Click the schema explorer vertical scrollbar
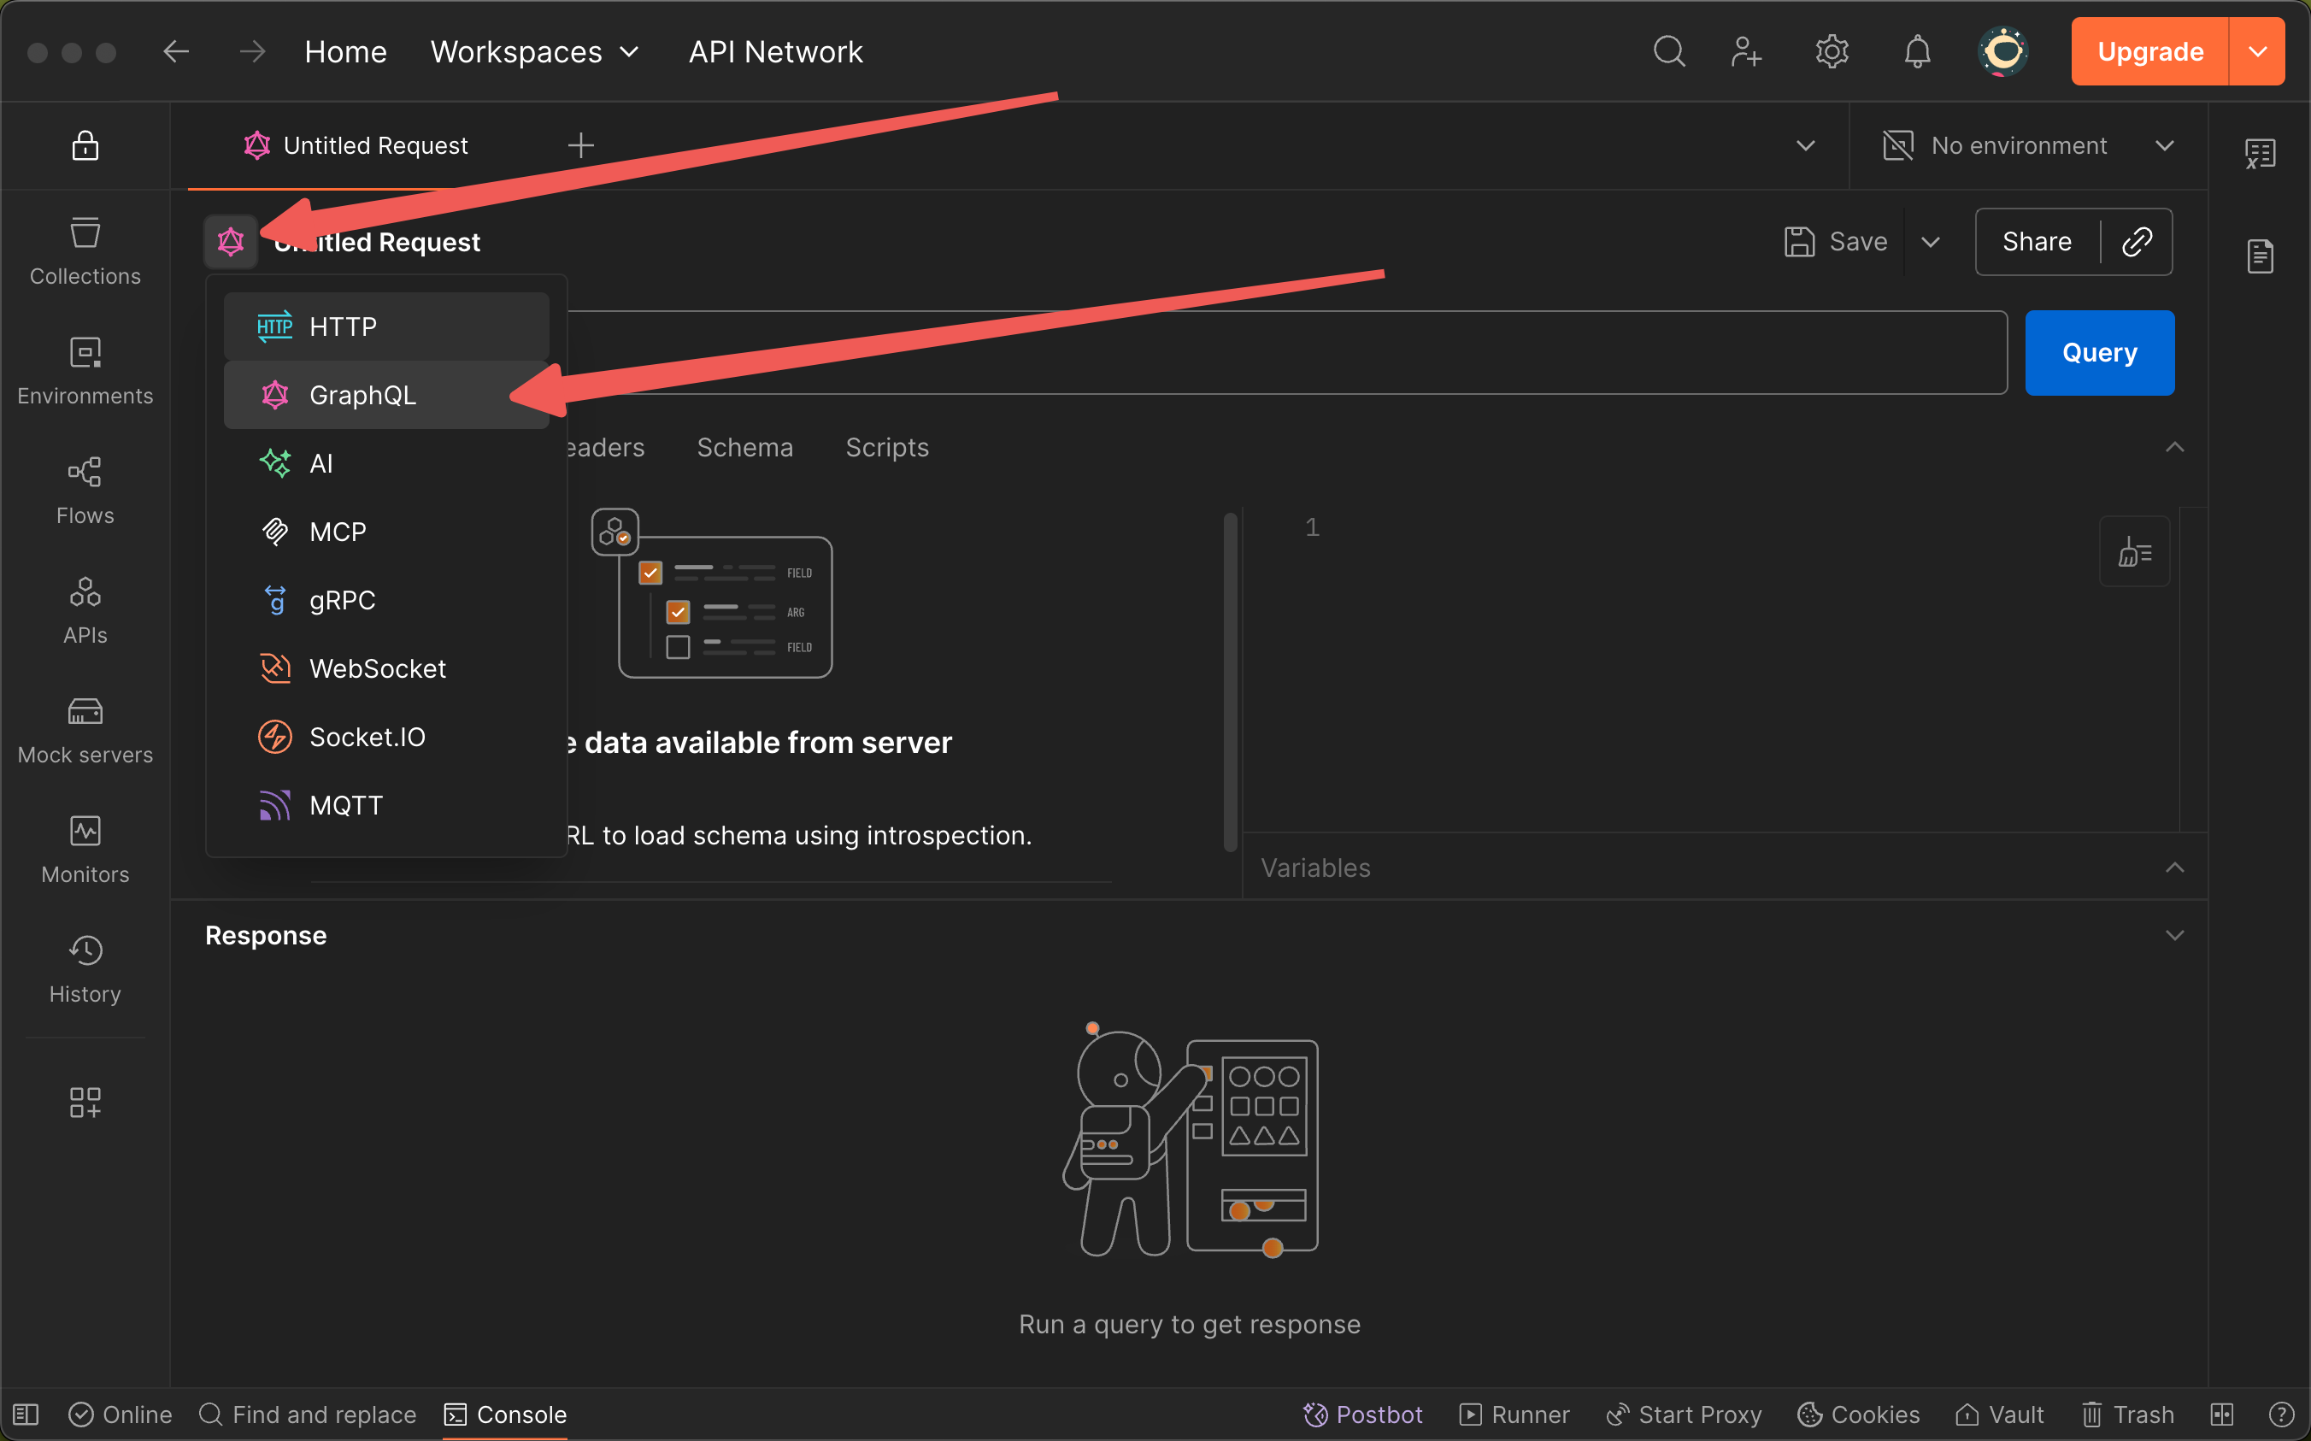The height and width of the screenshot is (1441, 2311). pos(1231,681)
